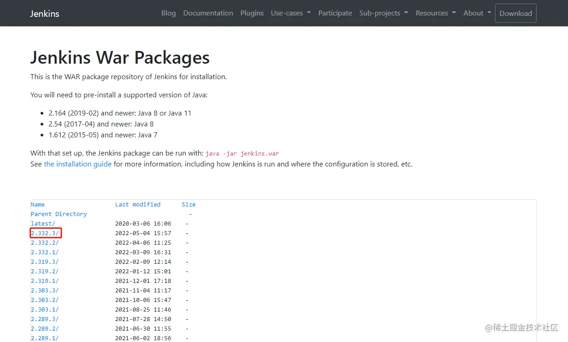568x342 pixels.
Task: Expand the Sub-projects dropdown menu
Action: 383,13
